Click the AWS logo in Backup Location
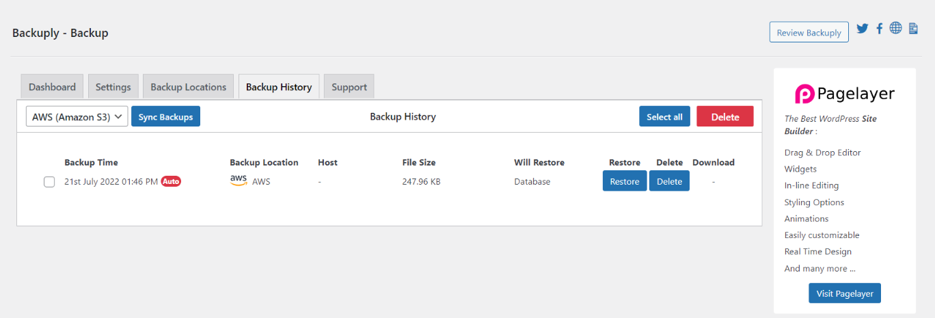This screenshot has width=935, height=318. (239, 181)
